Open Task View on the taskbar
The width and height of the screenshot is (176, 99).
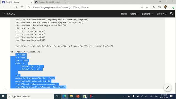(x=57, y=96)
